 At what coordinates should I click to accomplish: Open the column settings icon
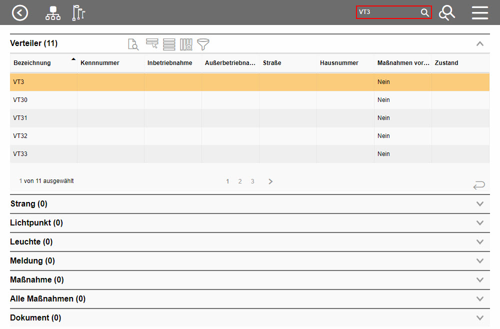[x=186, y=44]
